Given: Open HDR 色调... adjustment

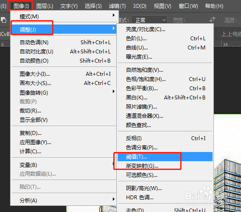Looking at the screenshot, I should click(165, 198).
